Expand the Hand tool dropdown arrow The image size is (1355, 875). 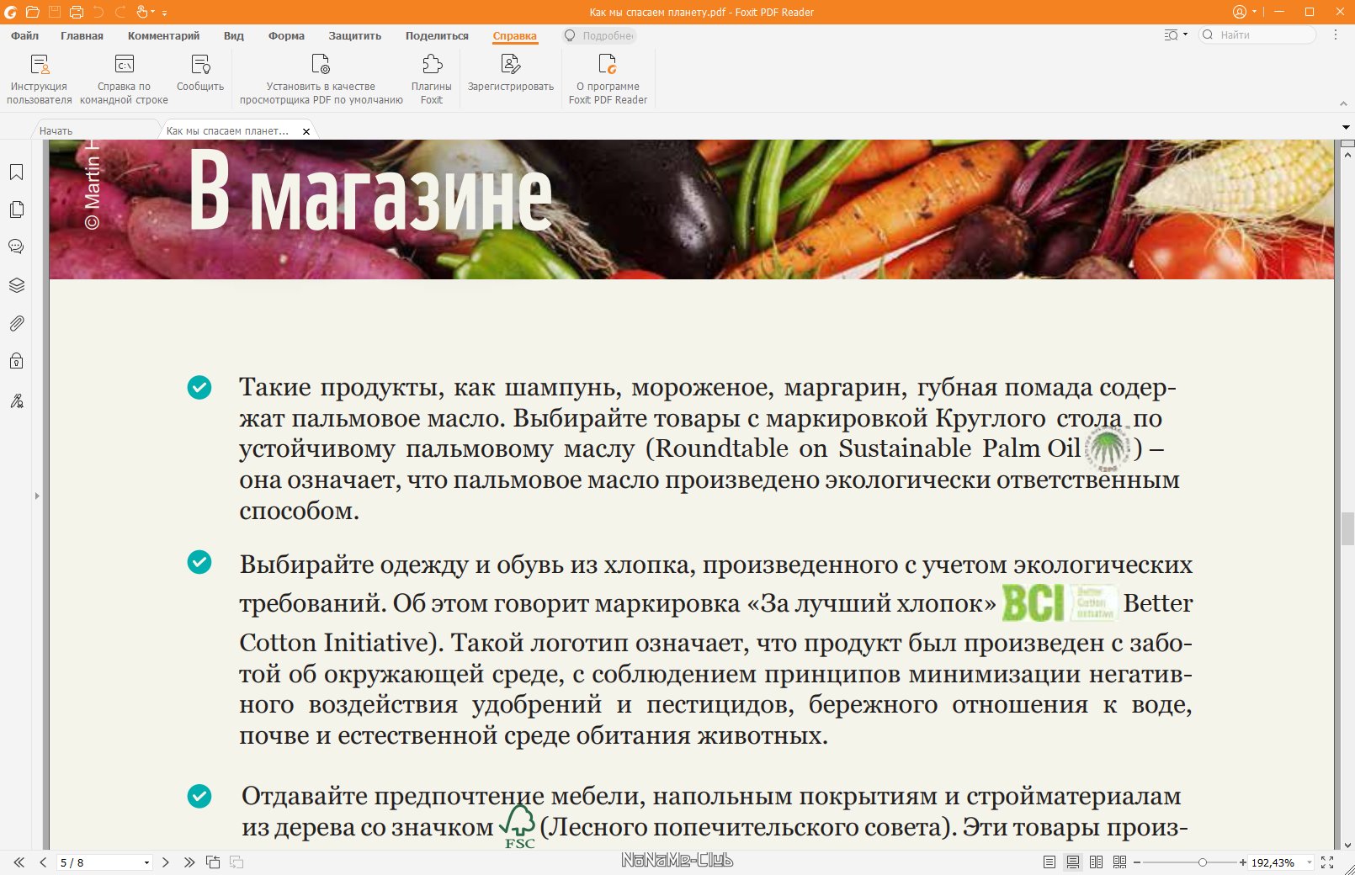tap(153, 13)
